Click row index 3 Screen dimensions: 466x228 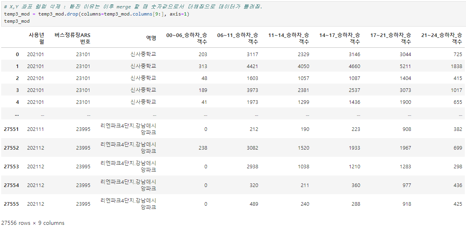17,90
